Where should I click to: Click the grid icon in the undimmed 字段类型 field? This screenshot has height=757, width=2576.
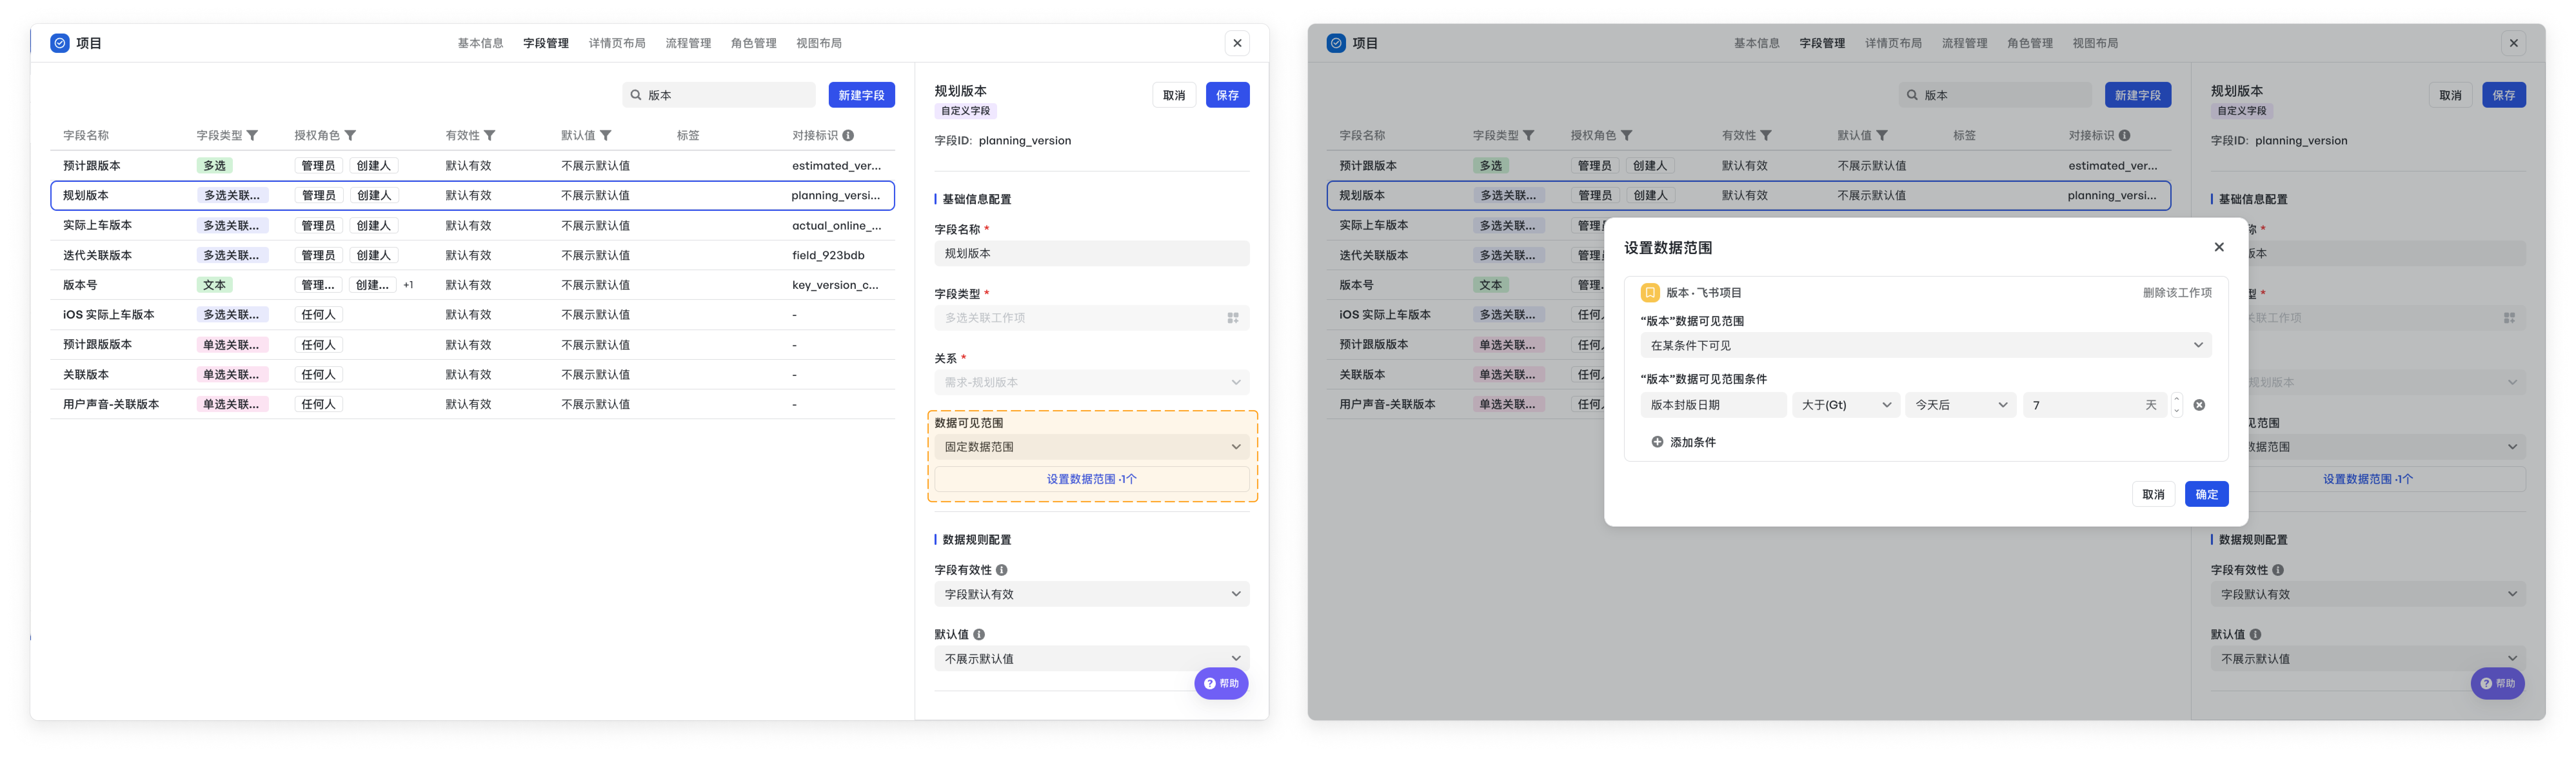point(1233,318)
